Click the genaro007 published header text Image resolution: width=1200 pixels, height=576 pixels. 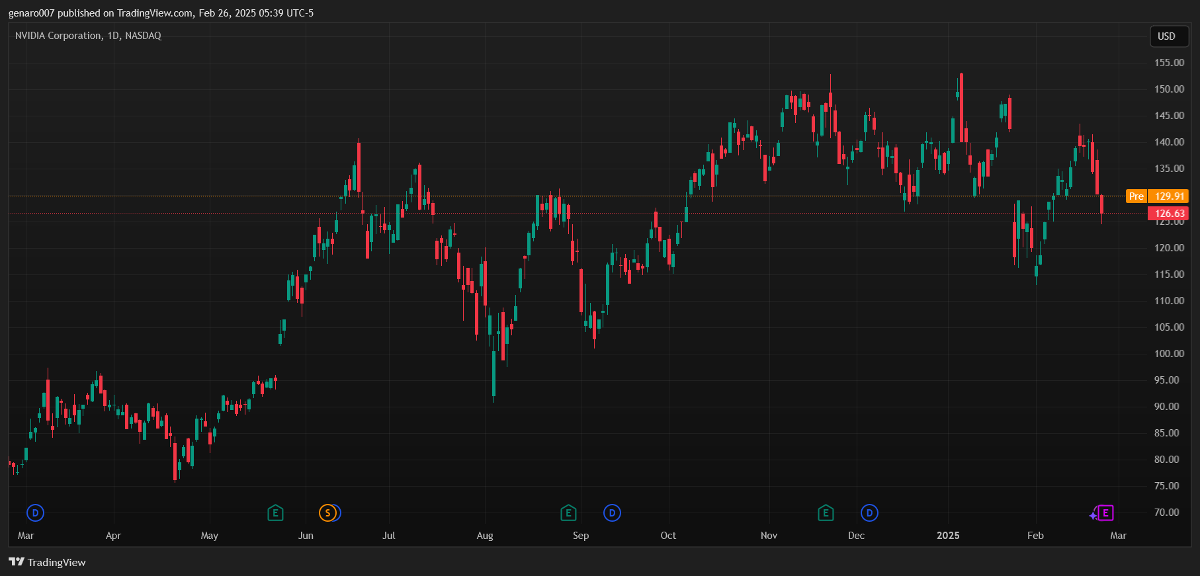(x=161, y=13)
